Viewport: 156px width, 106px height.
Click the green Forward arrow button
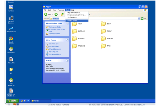pos(56,14)
